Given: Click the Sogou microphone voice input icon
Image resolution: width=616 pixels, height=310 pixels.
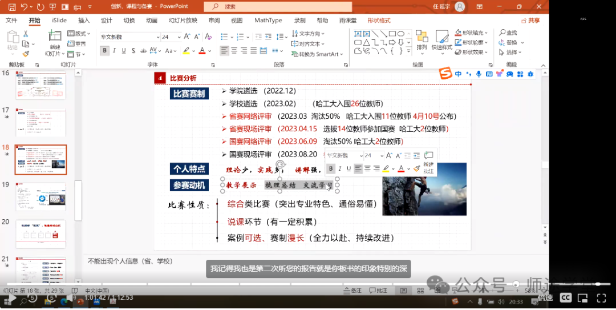Looking at the screenshot, I should [479, 74].
